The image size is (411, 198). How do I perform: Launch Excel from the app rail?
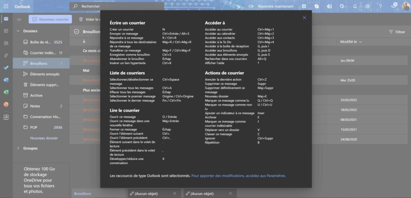click(6, 92)
